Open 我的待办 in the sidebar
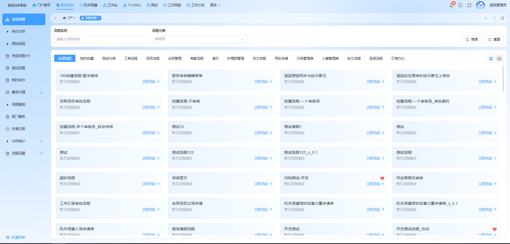This screenshot has height=244, width=510. click(24, 80)
